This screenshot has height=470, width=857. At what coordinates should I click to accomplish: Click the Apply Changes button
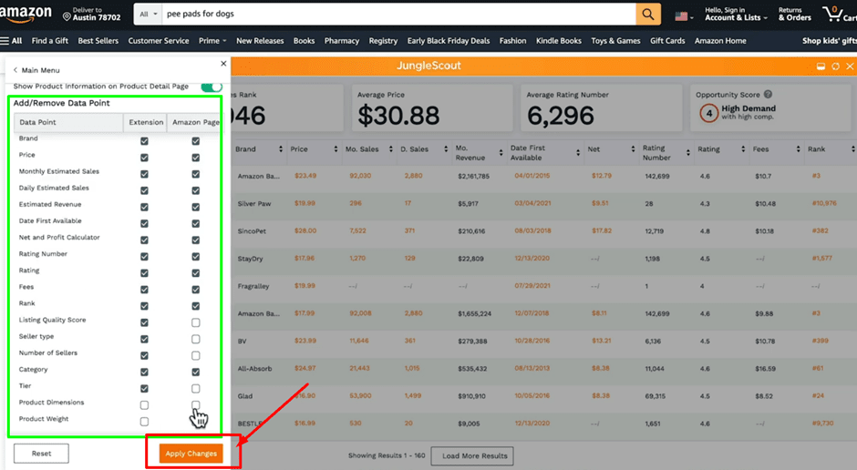click(x=191, y=454)
